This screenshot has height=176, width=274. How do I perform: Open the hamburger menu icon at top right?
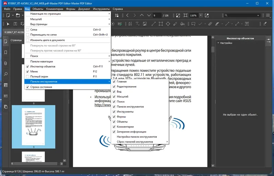coord(268,15)
